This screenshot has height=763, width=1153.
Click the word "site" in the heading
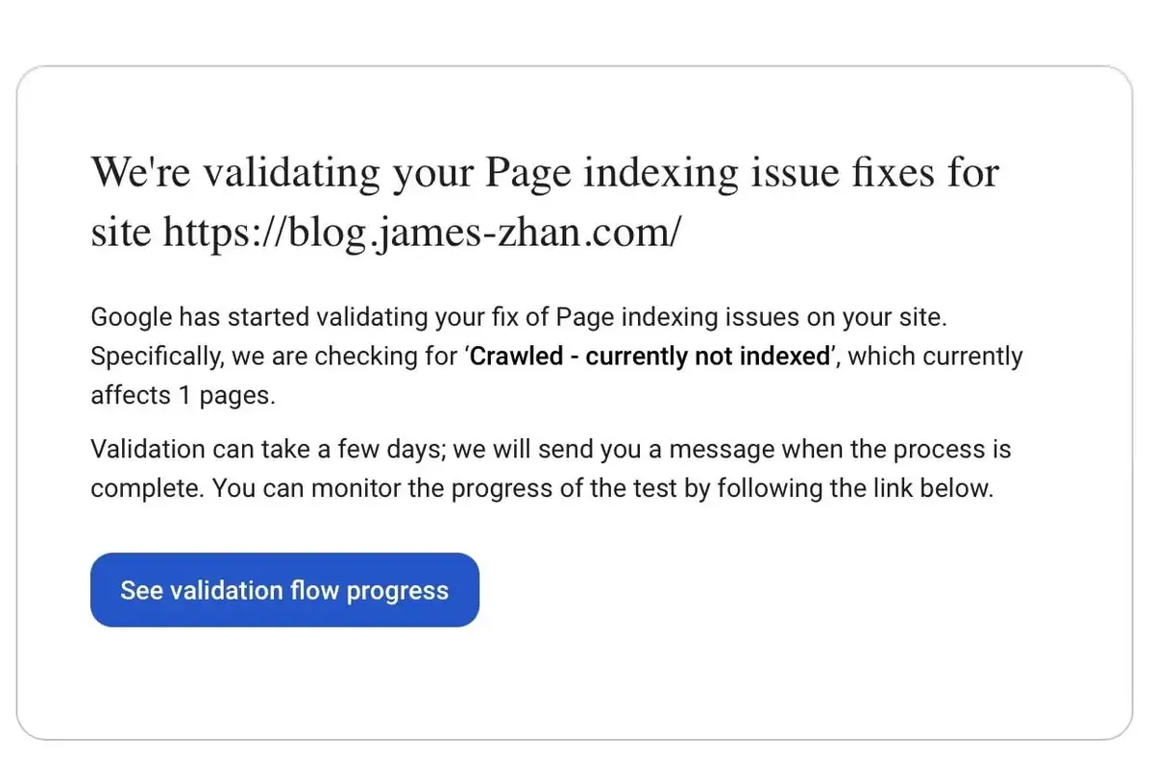122,232
